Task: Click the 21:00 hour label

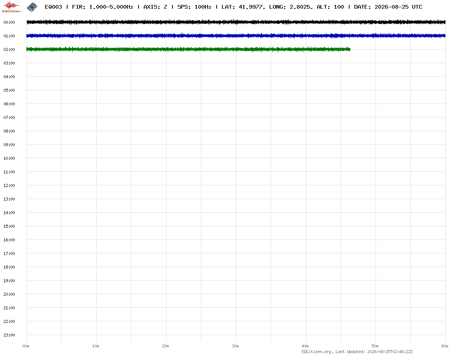Action: [9, 308]
